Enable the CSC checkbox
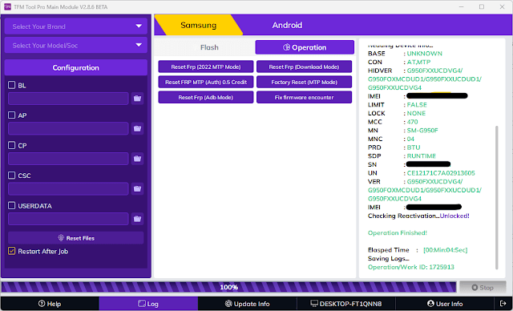This screenshot has width=513, height=311. pyautogui.click(x=12, y=176)
